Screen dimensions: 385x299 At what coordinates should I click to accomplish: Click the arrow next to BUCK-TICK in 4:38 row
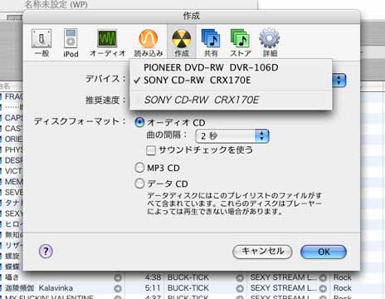pyautogui.click(x=240, y=277)
